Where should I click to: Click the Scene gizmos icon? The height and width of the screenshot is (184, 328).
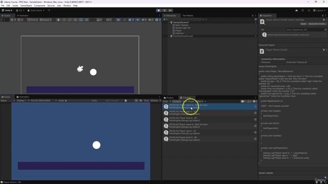click(x=157, y=20)
